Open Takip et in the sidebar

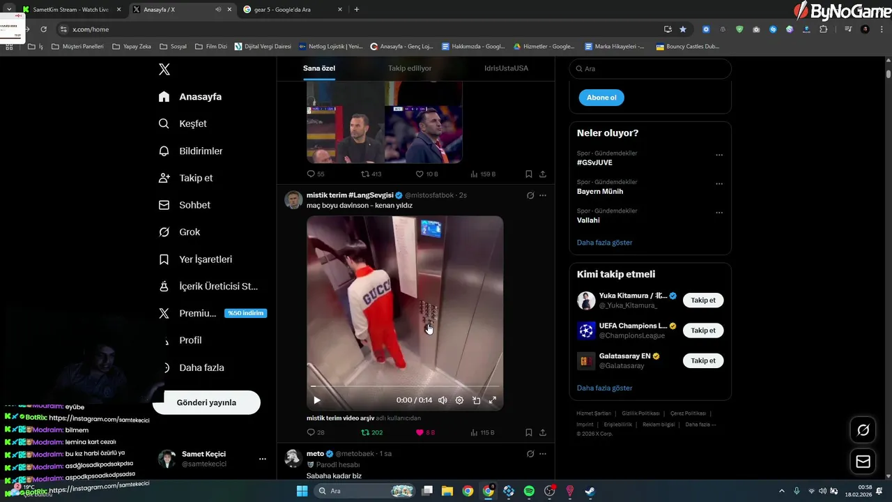(185, 178)
